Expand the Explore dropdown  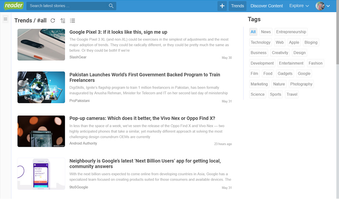tap(299, 6)
